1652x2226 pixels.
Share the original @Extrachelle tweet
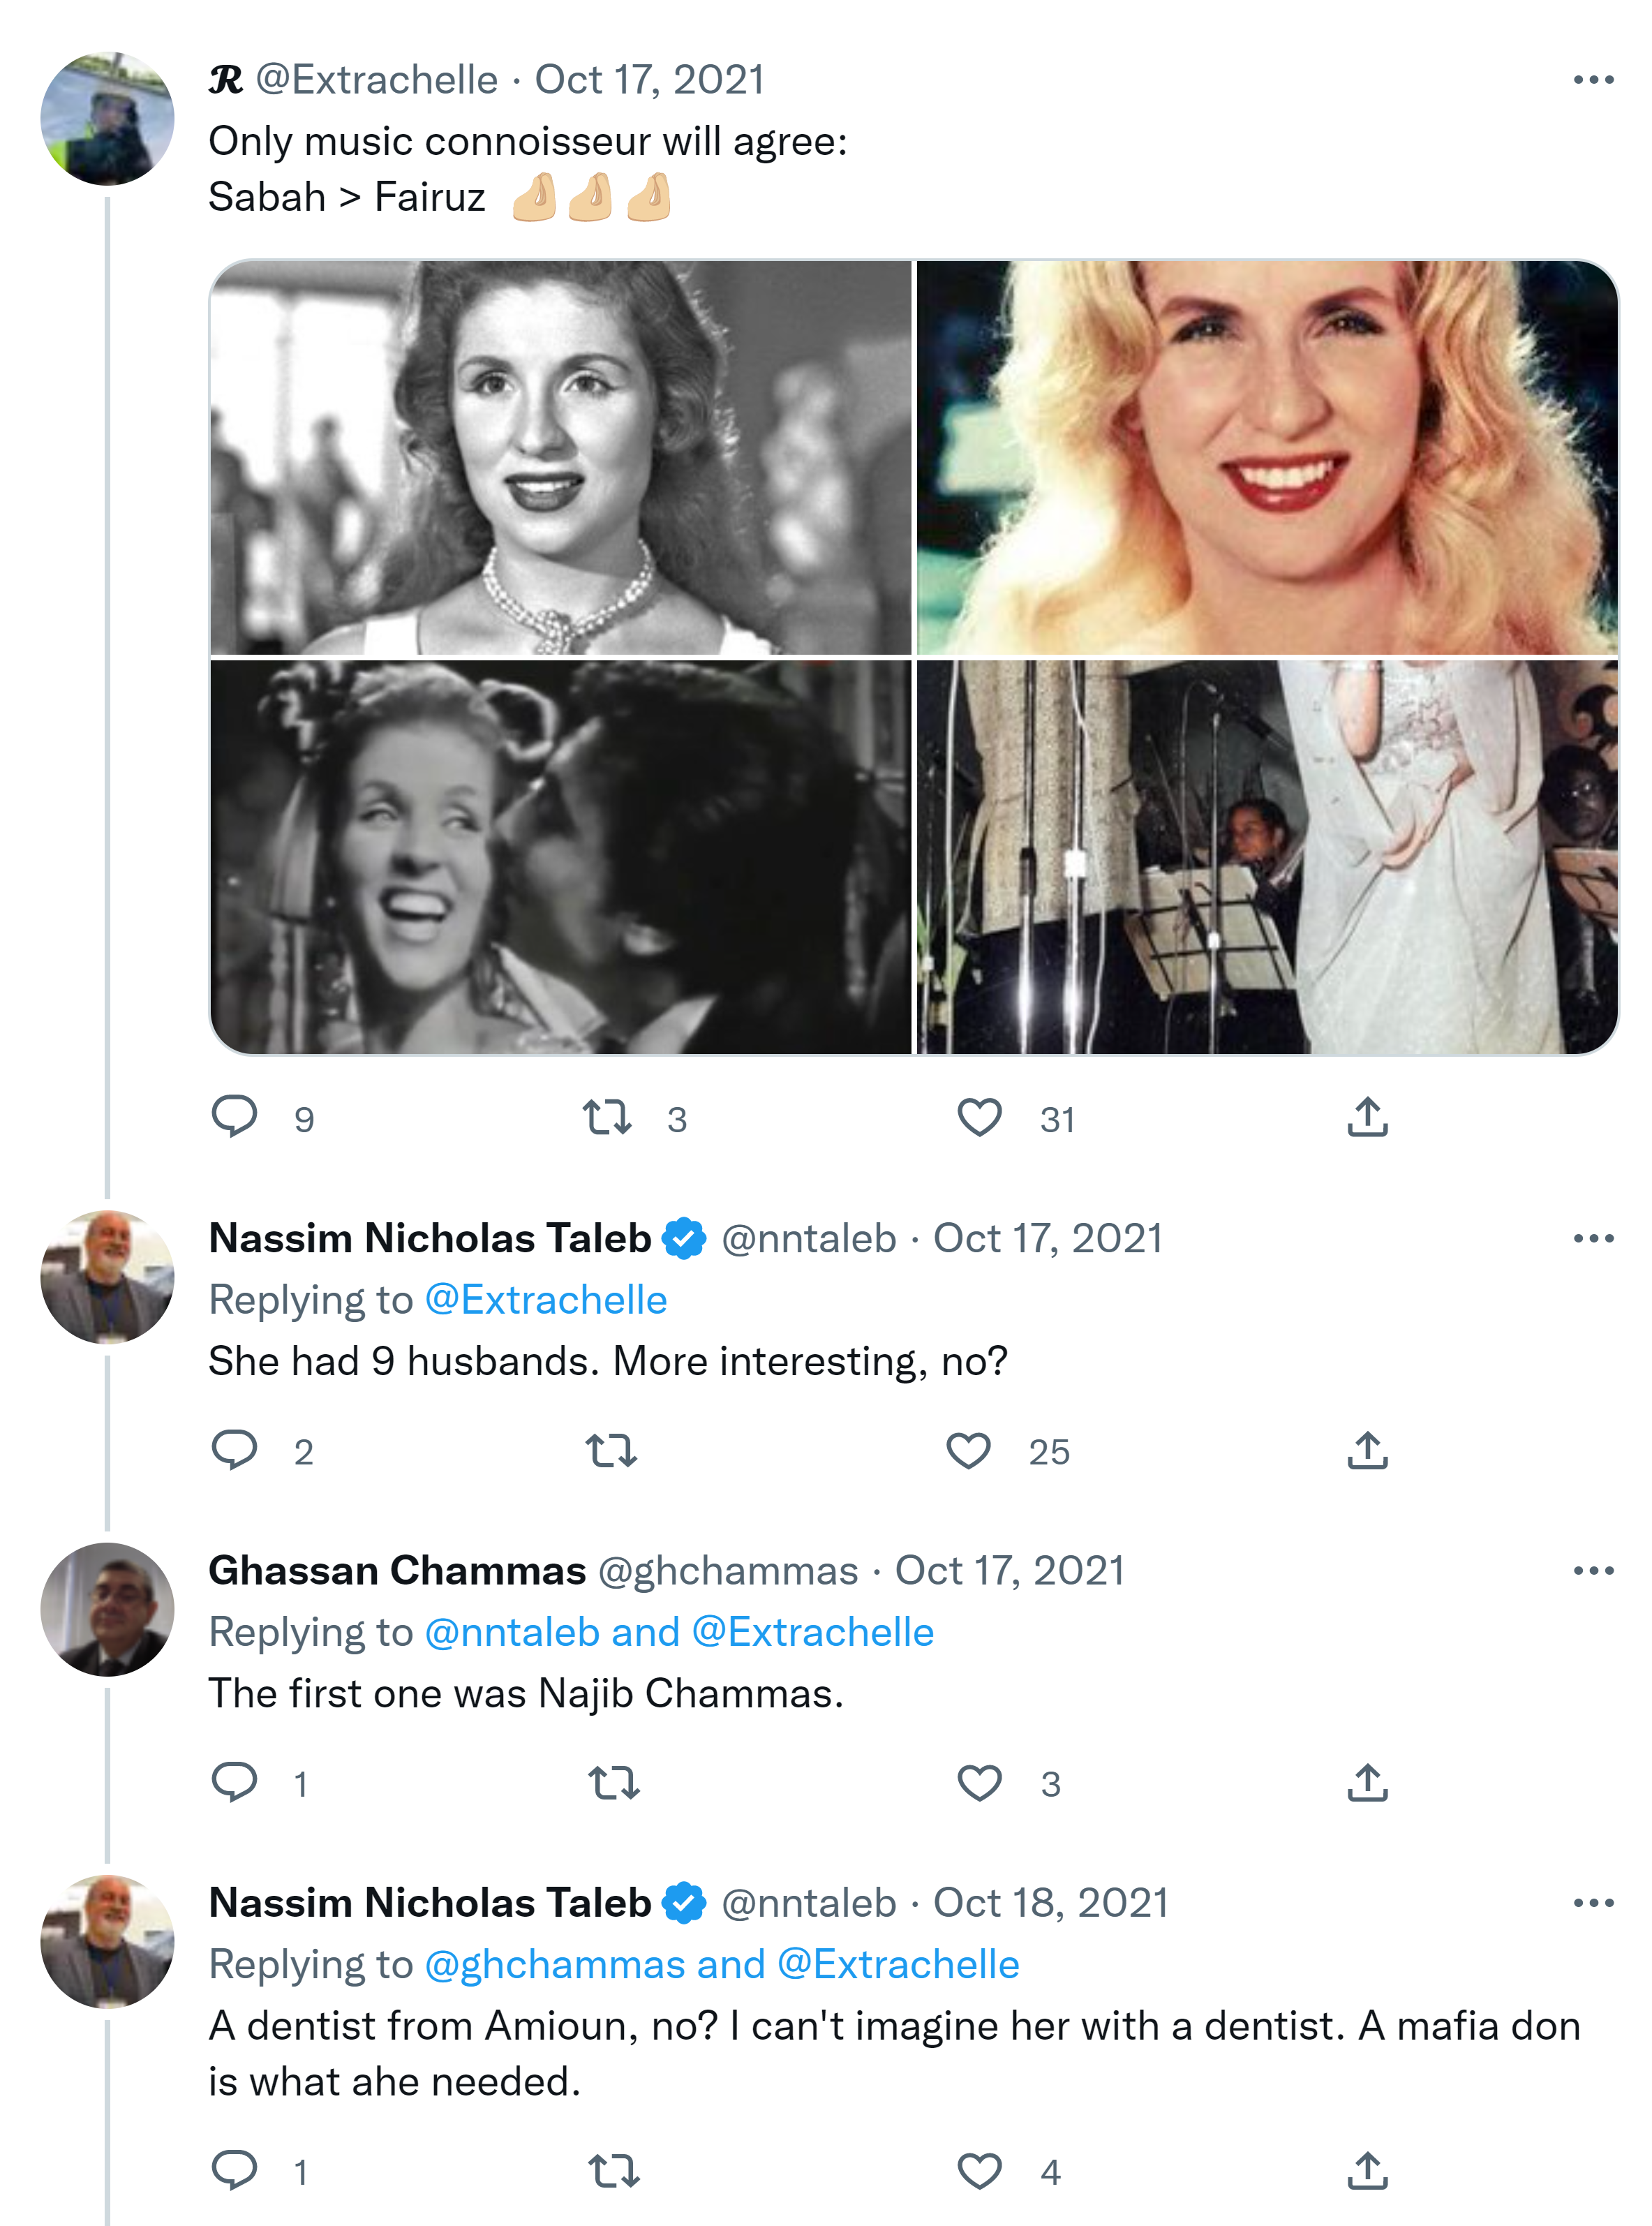click(1367, 1118)
